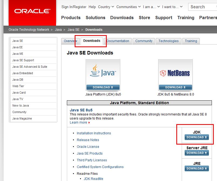
Task: Select Java SE in sidebar
Action: pos(33,41)
